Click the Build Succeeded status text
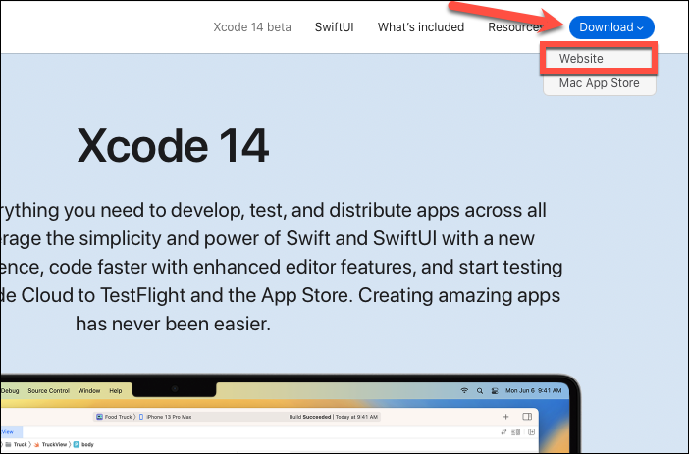 [310, 417]
